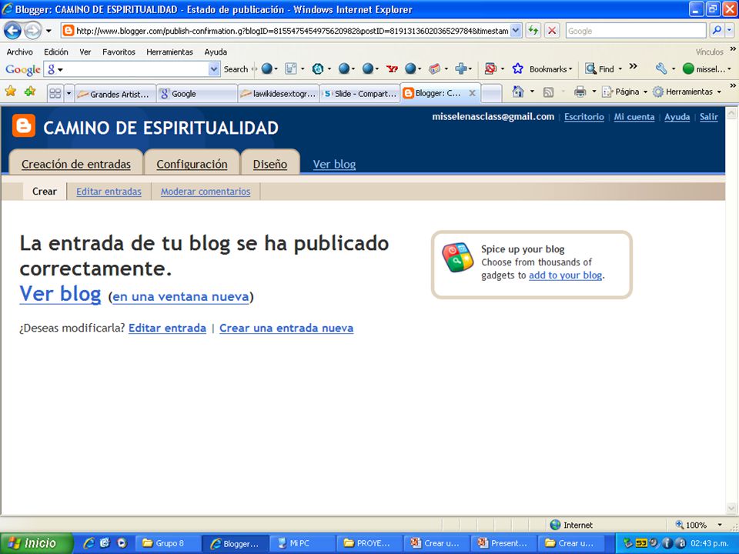Click the Ver blog link in header

click(x=334, y=164)
